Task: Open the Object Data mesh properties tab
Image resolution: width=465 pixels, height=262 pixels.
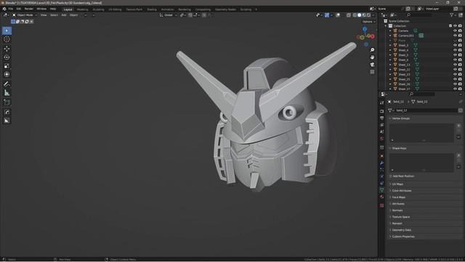Action: coord(381,189)
